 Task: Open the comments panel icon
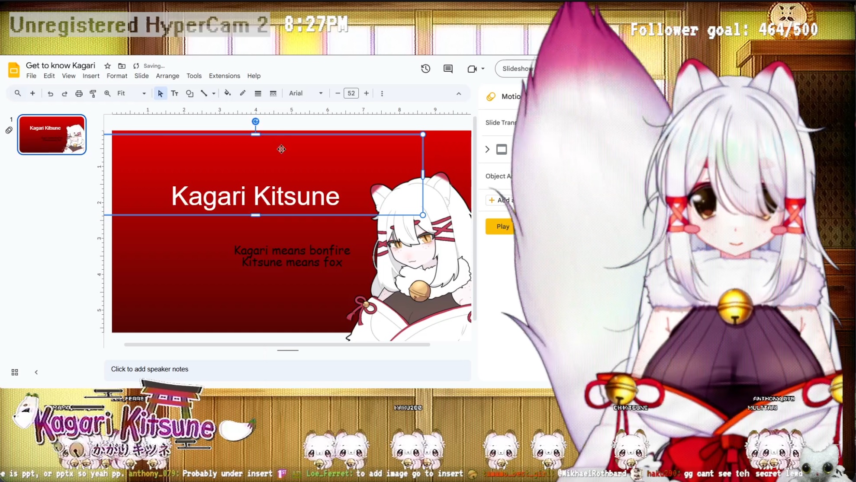tap(448, 69)
